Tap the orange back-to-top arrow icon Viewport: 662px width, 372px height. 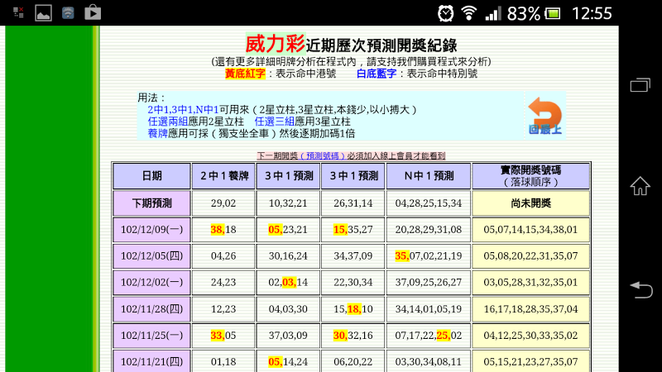(x=544, y=116)
